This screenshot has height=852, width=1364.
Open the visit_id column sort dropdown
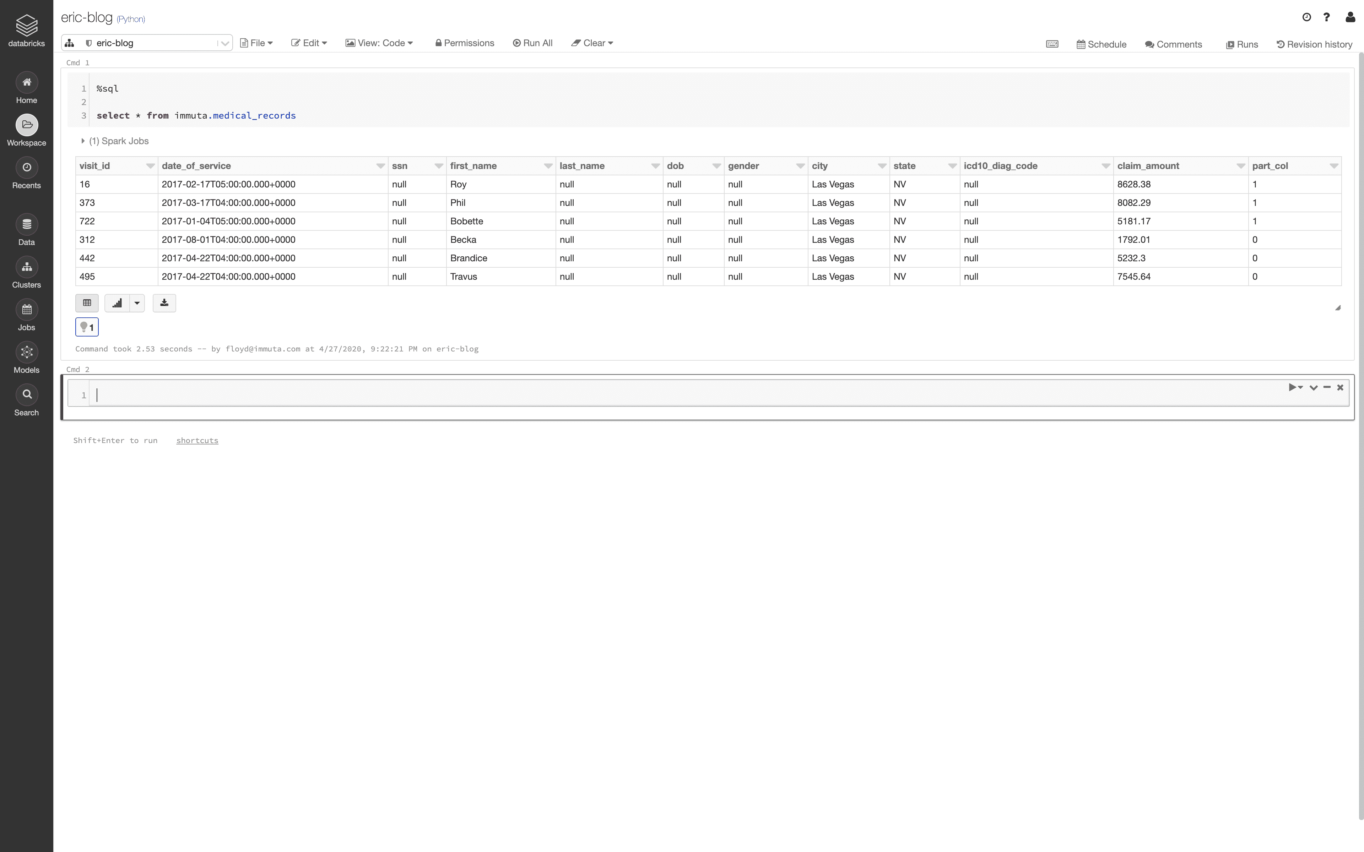(150, 166)
